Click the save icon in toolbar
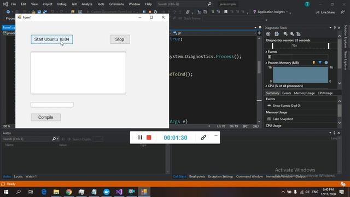Image resolution: width=350 pixels, height=197 pixels. (39, 11)
